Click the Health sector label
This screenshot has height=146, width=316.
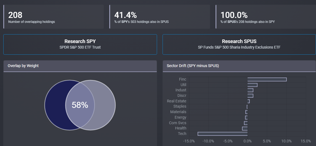[x=181, y=128]
